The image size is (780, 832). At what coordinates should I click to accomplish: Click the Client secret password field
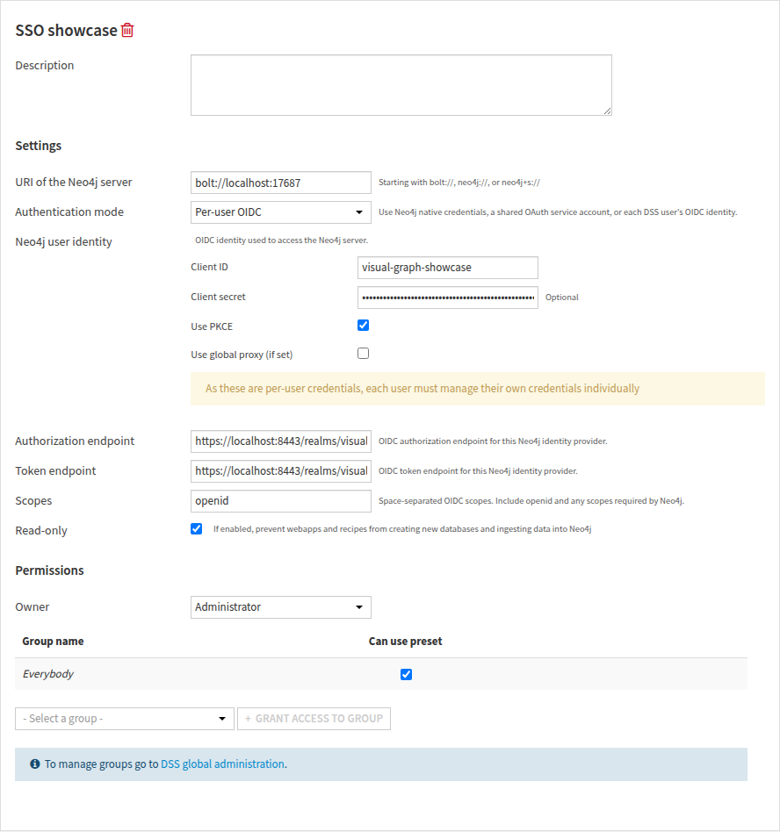pyautogui.click(x=448, y=298)
